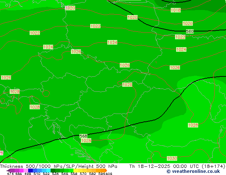Click the dark navy blue legend swatch

30,170
